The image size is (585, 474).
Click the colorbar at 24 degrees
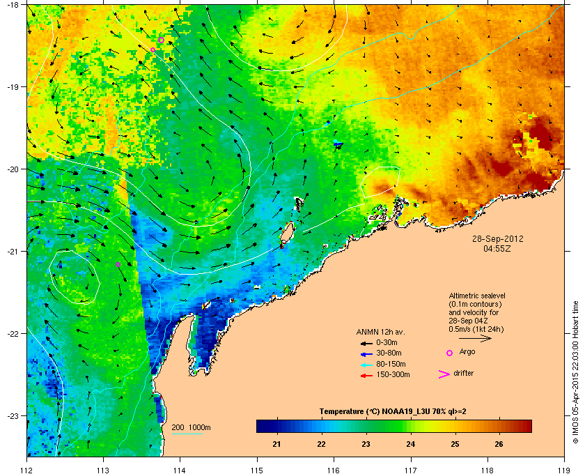click(410, 426)
